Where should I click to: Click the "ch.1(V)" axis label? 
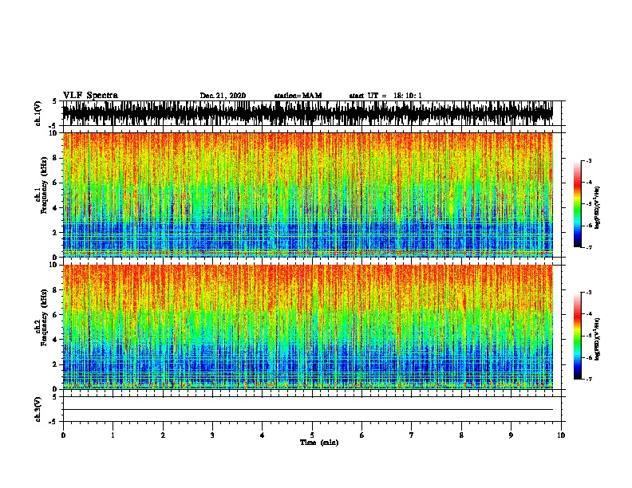click(38, 113)
